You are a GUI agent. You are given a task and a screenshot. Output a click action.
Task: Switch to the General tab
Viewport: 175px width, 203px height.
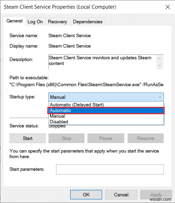15,21
